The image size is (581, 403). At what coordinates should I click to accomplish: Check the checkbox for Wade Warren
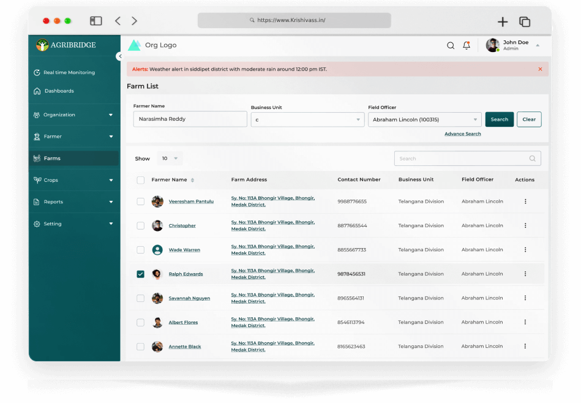(x=140, y=249)
